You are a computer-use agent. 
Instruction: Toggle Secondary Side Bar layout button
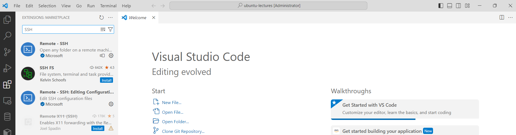click(x=458, y=6)
